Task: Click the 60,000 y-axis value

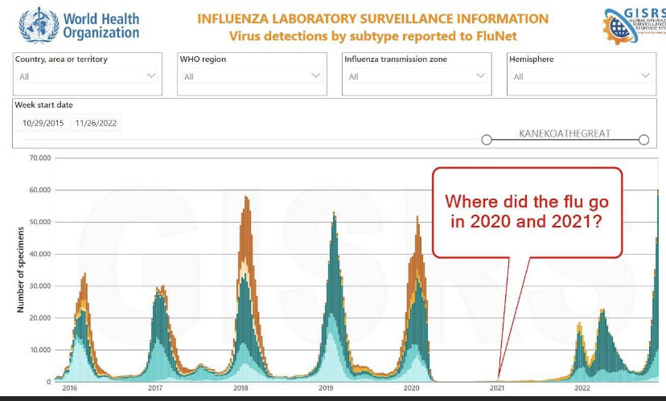Action: pyautogui.click(x=40, y=190)
